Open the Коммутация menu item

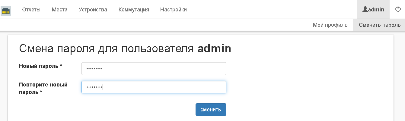click(134, 10)
